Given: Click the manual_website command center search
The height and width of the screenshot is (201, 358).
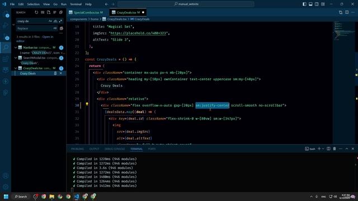Looking at the screenshot, I should click(x=186, y=4).
